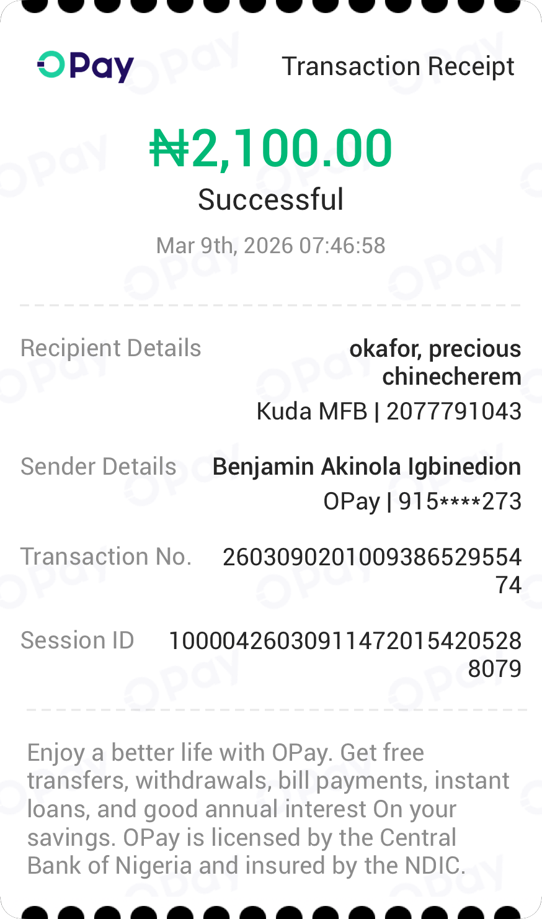Click the OPay logo
This screenshot has width=542, height=919.
pos(86,66)
